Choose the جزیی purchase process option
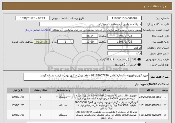Viewport: 175px width, 123px height. click(x=139, y=65)
